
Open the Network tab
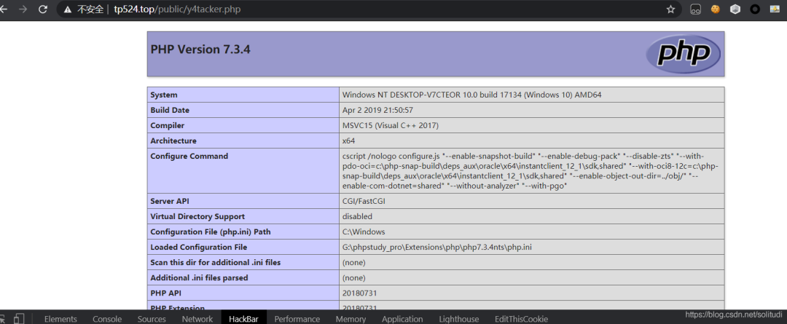pyautogui.click(x=197, y=319)
